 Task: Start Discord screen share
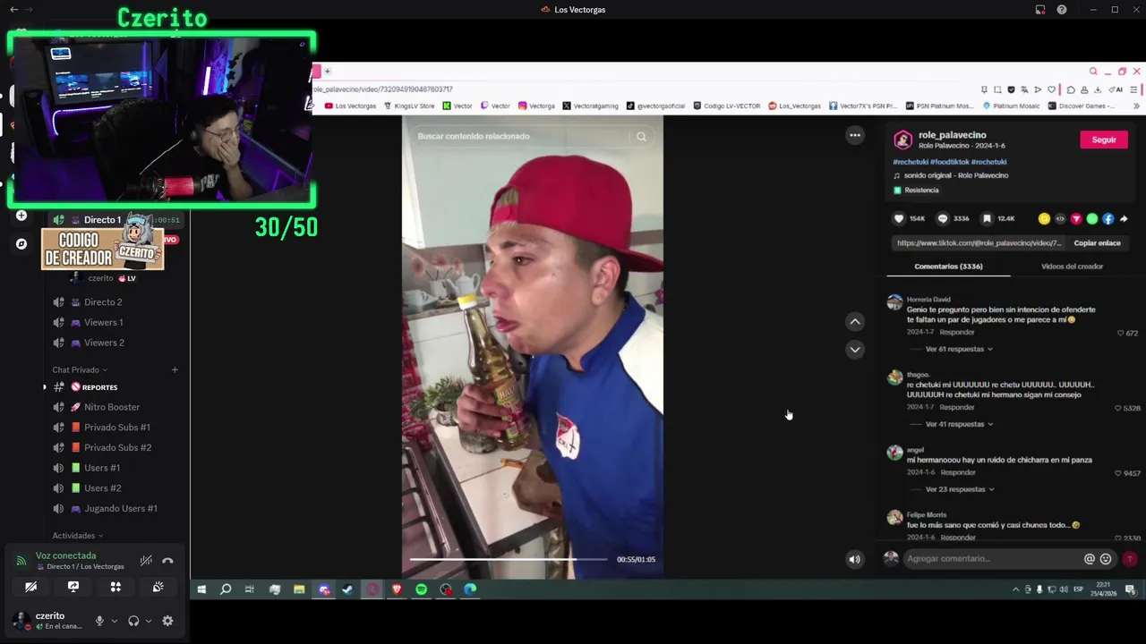(x=73, y=587)
